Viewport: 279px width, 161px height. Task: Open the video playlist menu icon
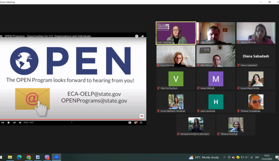(1, 36)
